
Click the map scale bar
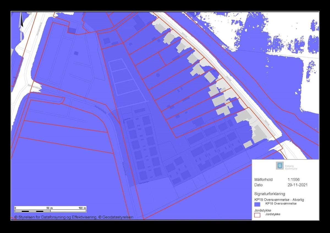50,211
